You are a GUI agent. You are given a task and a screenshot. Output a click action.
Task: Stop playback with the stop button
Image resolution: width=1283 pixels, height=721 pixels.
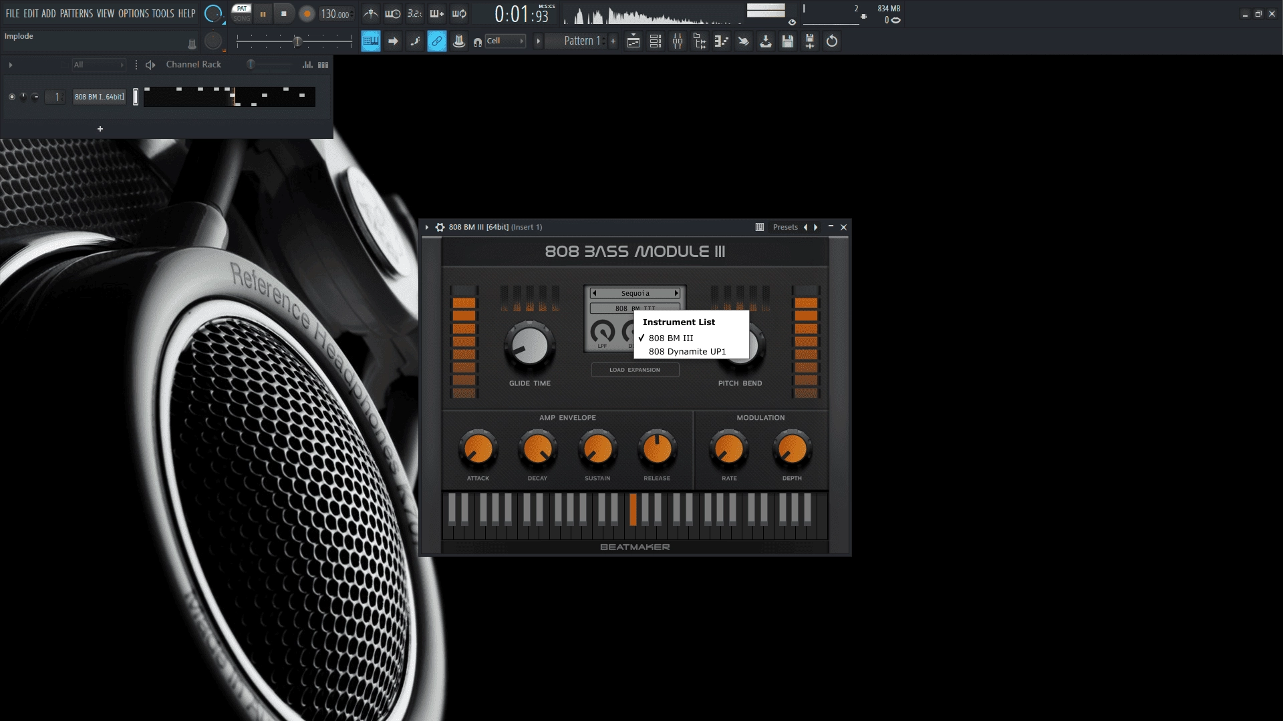(284, 14)
